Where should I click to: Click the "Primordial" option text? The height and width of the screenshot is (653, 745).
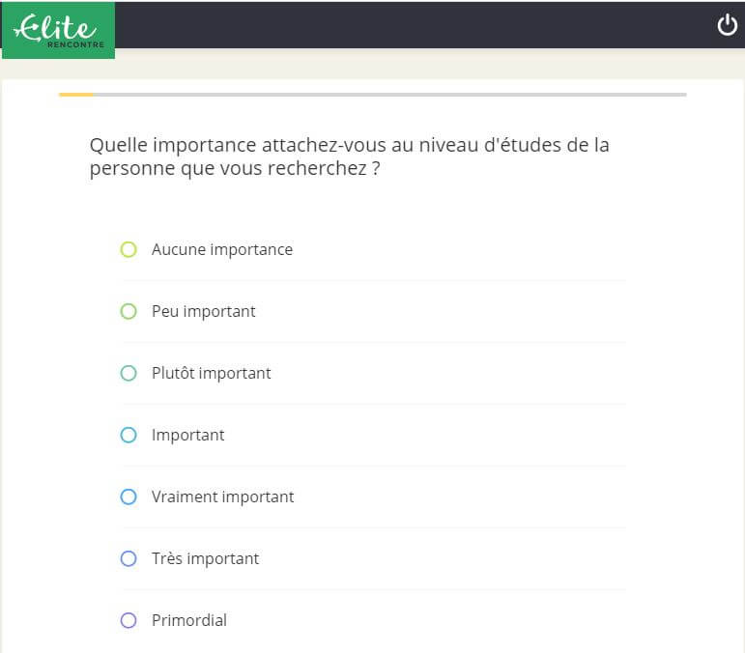[188, 621]
